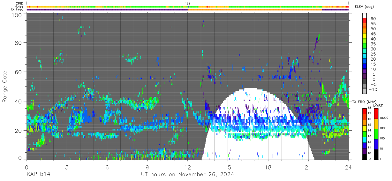Click the black bottom of TX FRQ legend
The height and width of the screenshot is (181, 392).
pyautogui.click(x=365, y=157)
